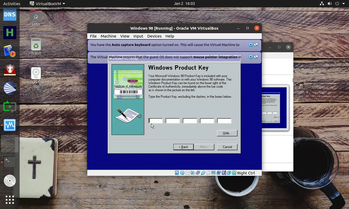Open the Devices menu
This screenshot has height=209, width=349.
click(154, 36)
